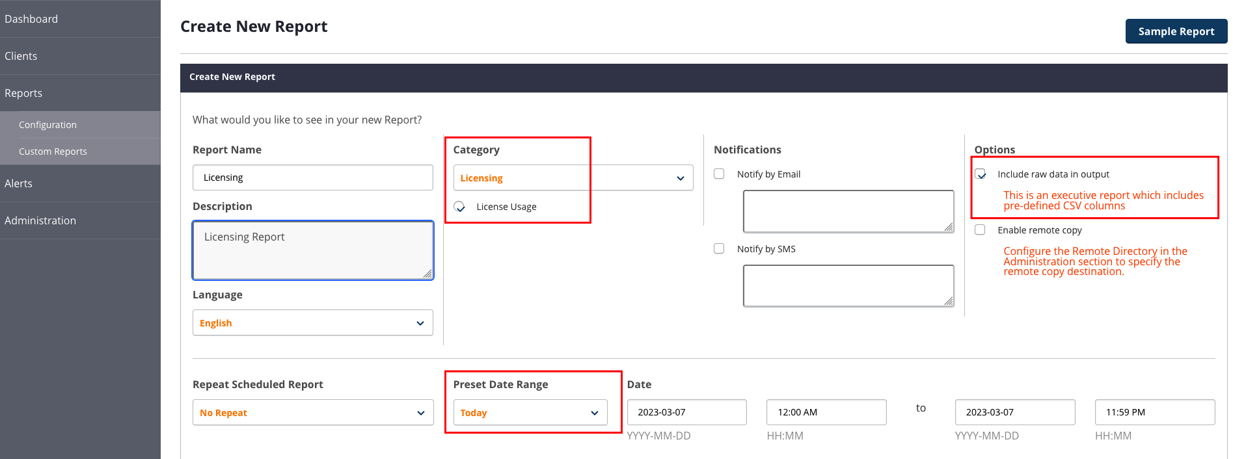Check the Notify by SMS checkbox
The image size is (1246, 459).
click(x=719, y=248)
